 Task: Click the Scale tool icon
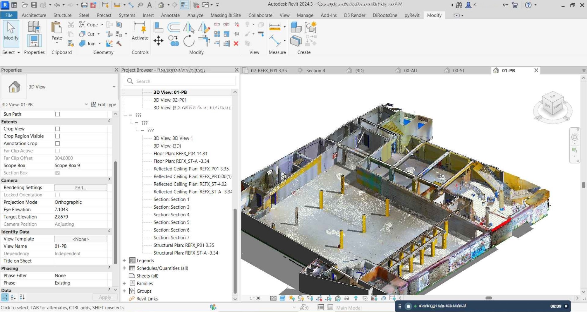point(226,34)
